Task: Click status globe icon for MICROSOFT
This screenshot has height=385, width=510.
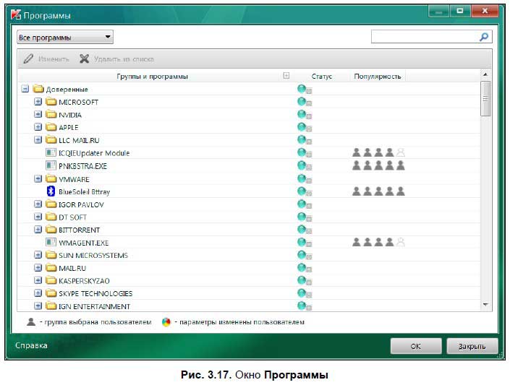Action: (302, 102)
